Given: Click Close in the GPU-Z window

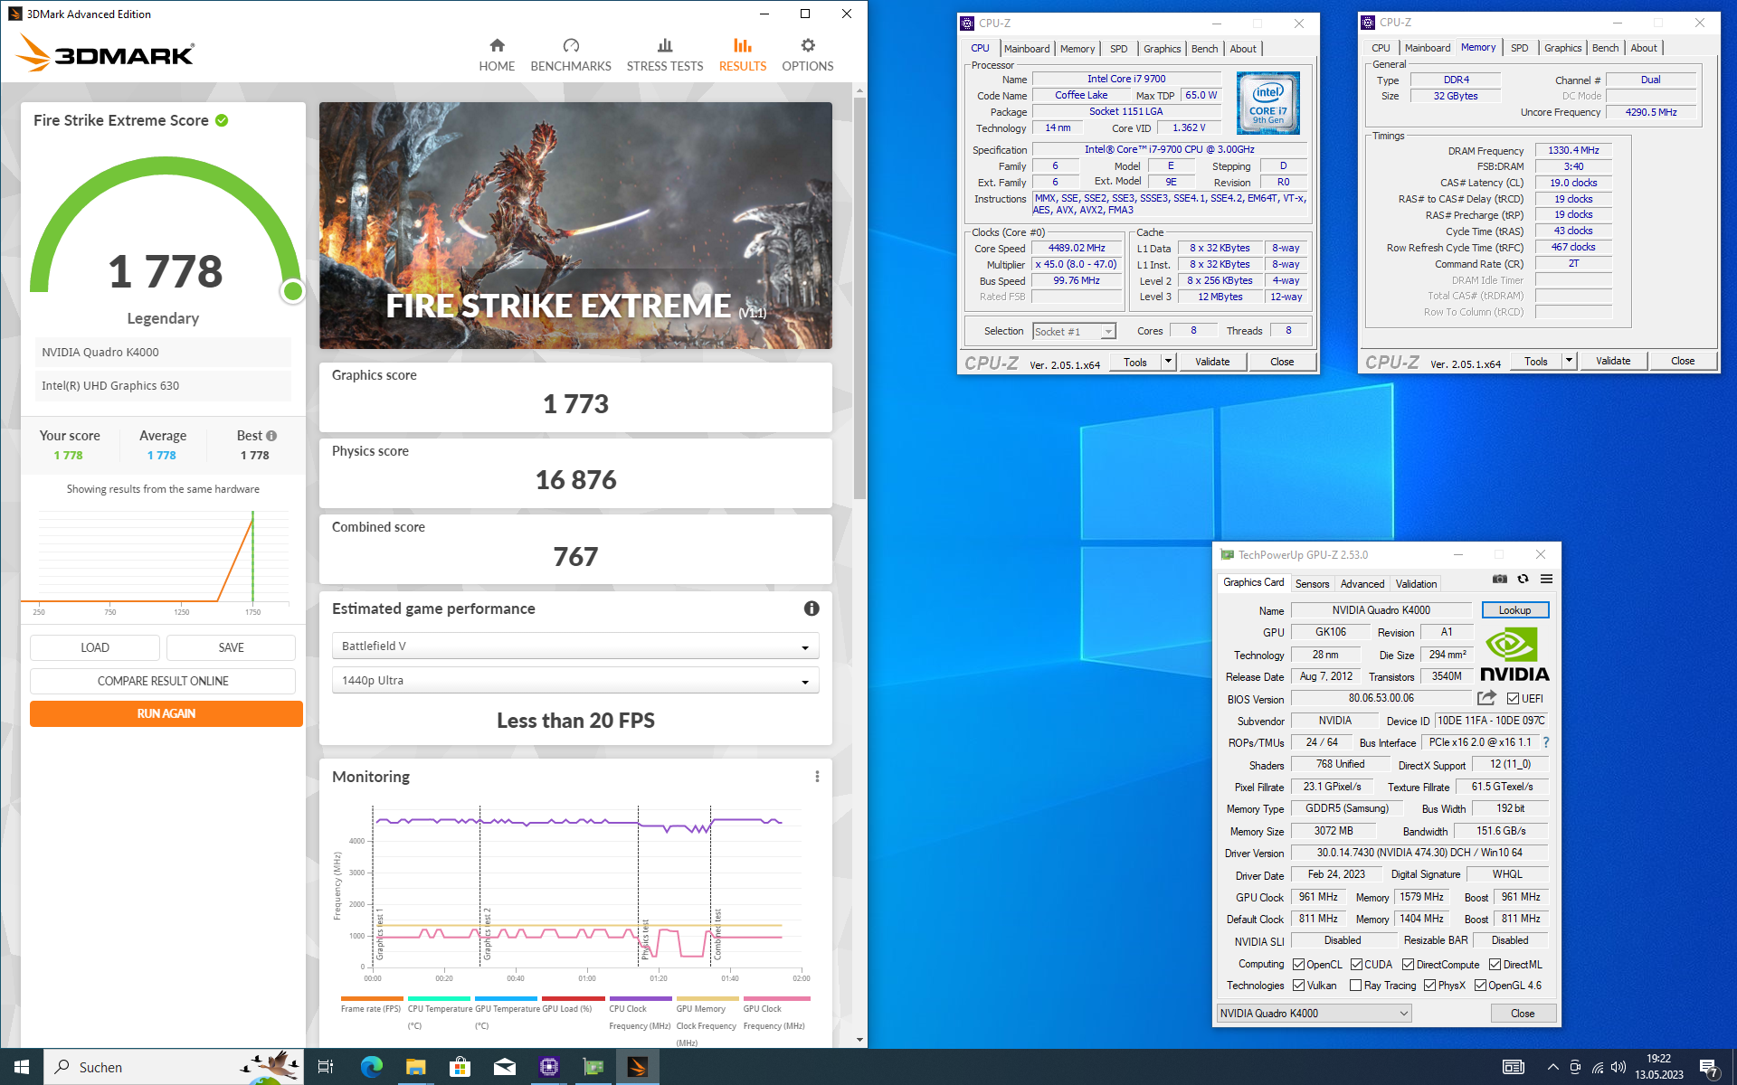Looking at the screenshot, I should tap(1523, 1014).
